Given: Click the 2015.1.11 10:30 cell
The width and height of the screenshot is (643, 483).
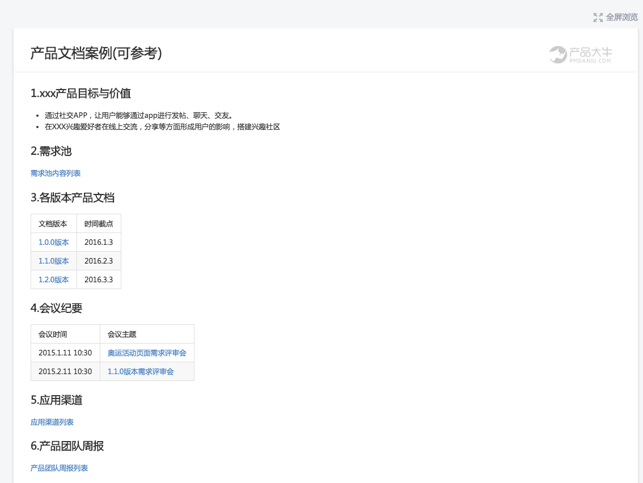Looking at the screenshot, I should (65, 353).
